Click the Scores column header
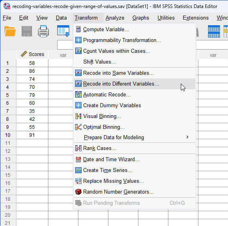 (x=32, y=54)
